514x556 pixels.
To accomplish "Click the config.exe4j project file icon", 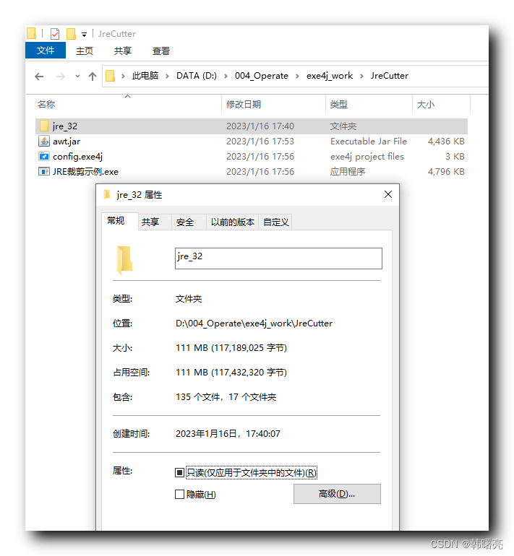I will (43, 157).
